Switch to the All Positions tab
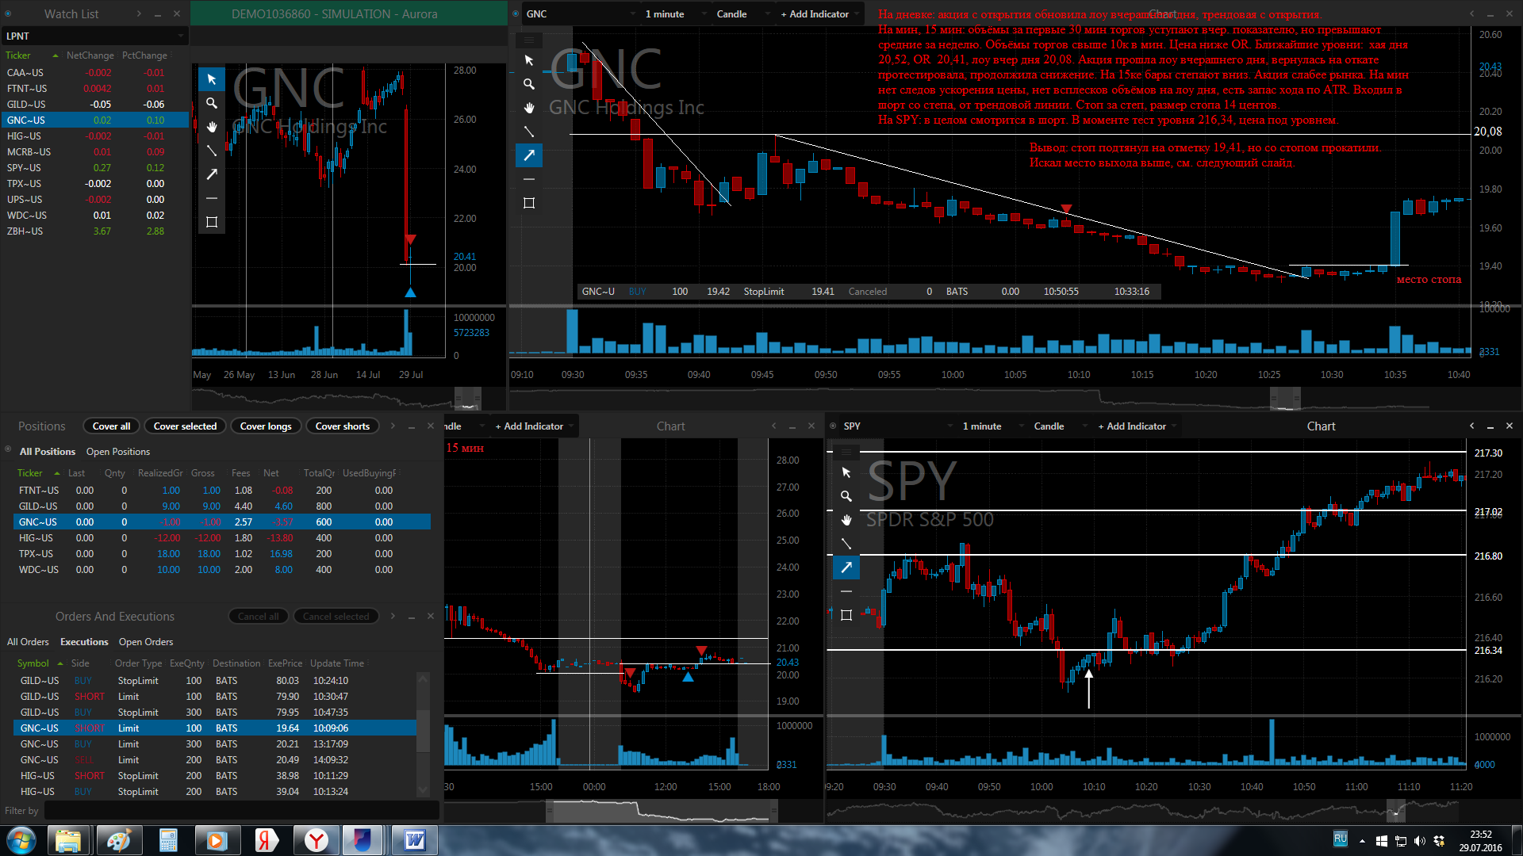Image resolution: width=1523 pixels, height=856 pixels. point(48,452)
